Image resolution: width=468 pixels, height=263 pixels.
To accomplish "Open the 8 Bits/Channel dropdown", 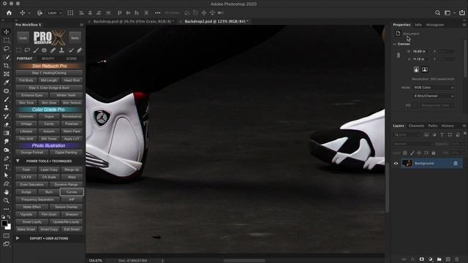I will click(x=434, y=96).
